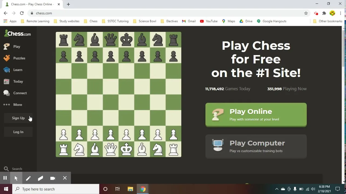Open the YouTube bookmark
The width and height of the screenshot is (346, 194).
(x=209, y=21)
